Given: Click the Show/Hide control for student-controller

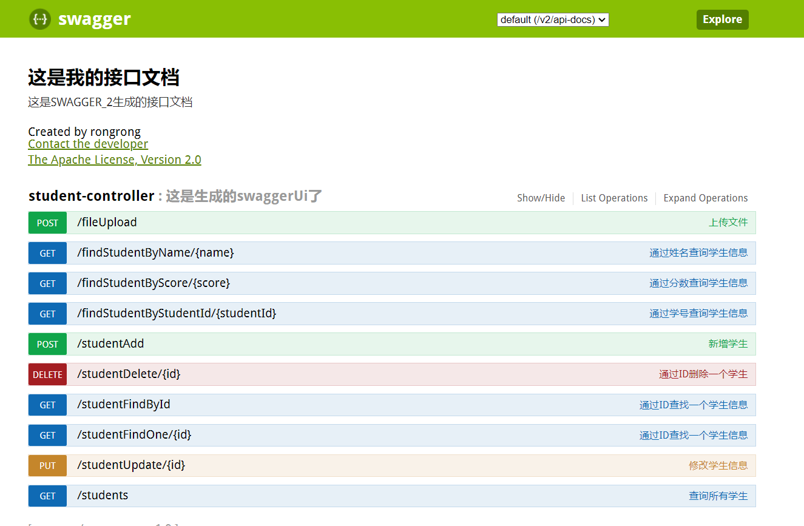Looking at the screenshot, I should click(x=541, y=198).
